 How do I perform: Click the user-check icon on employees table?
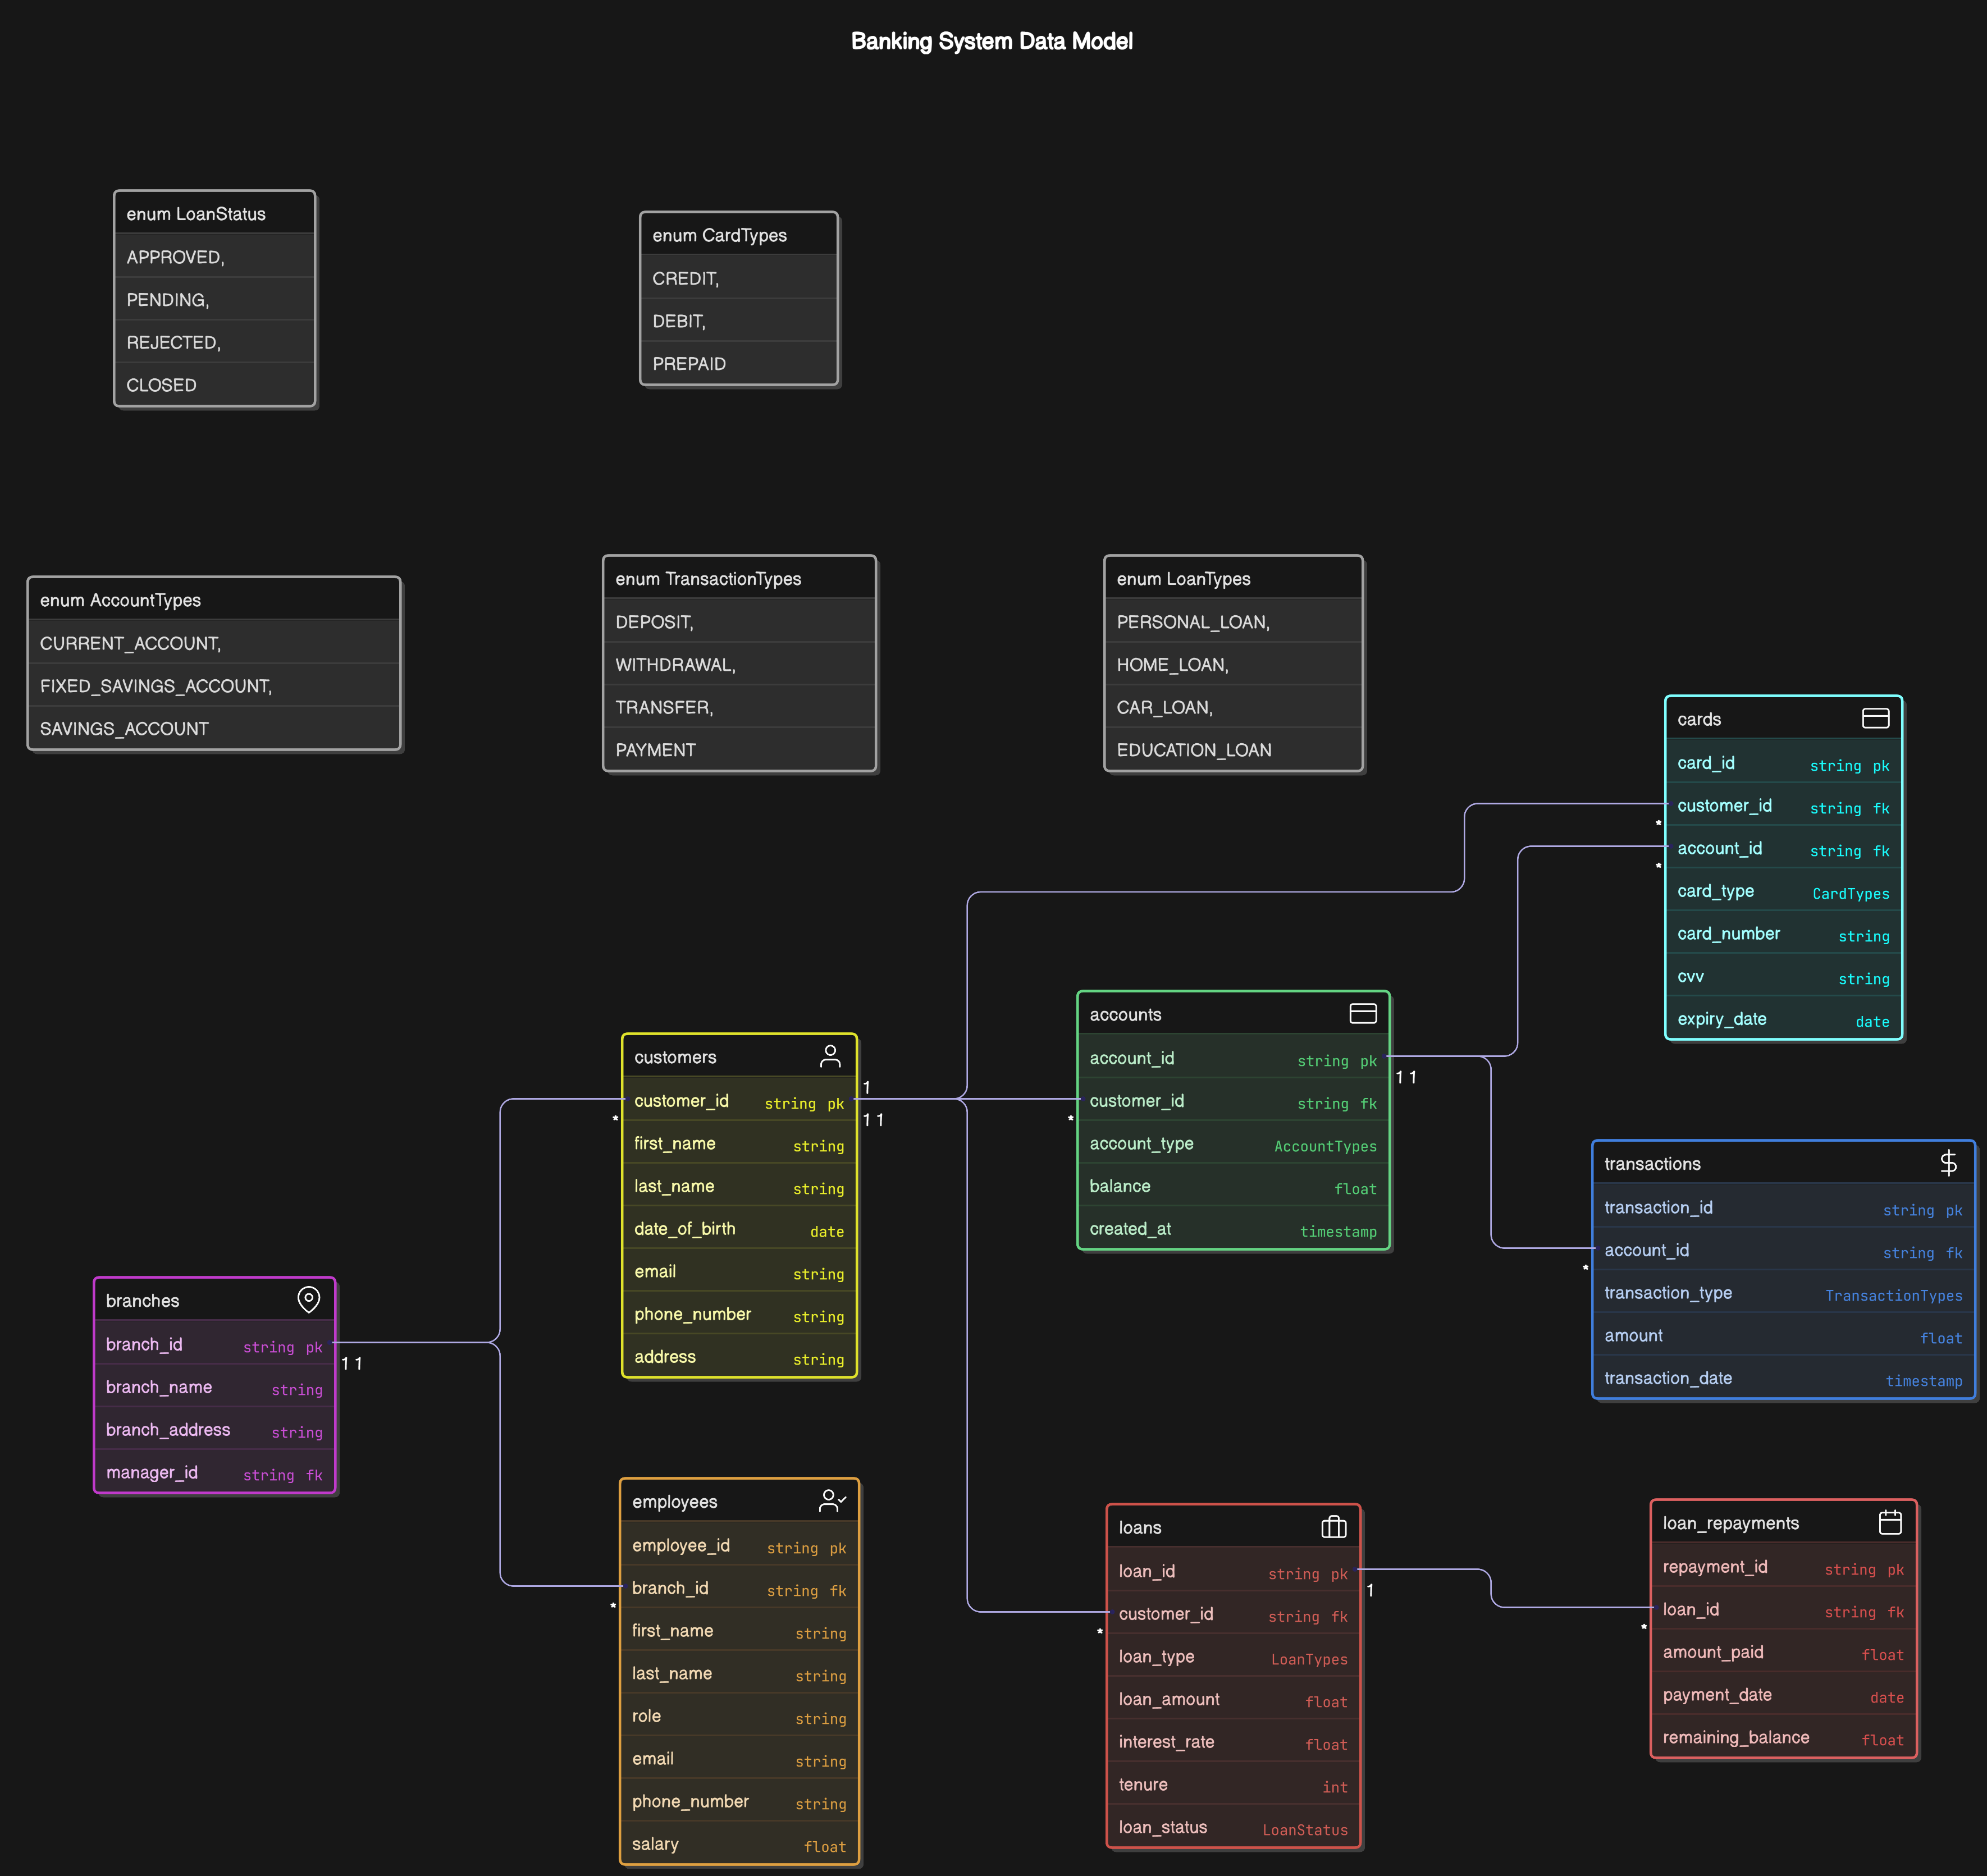click(831, 1500)
